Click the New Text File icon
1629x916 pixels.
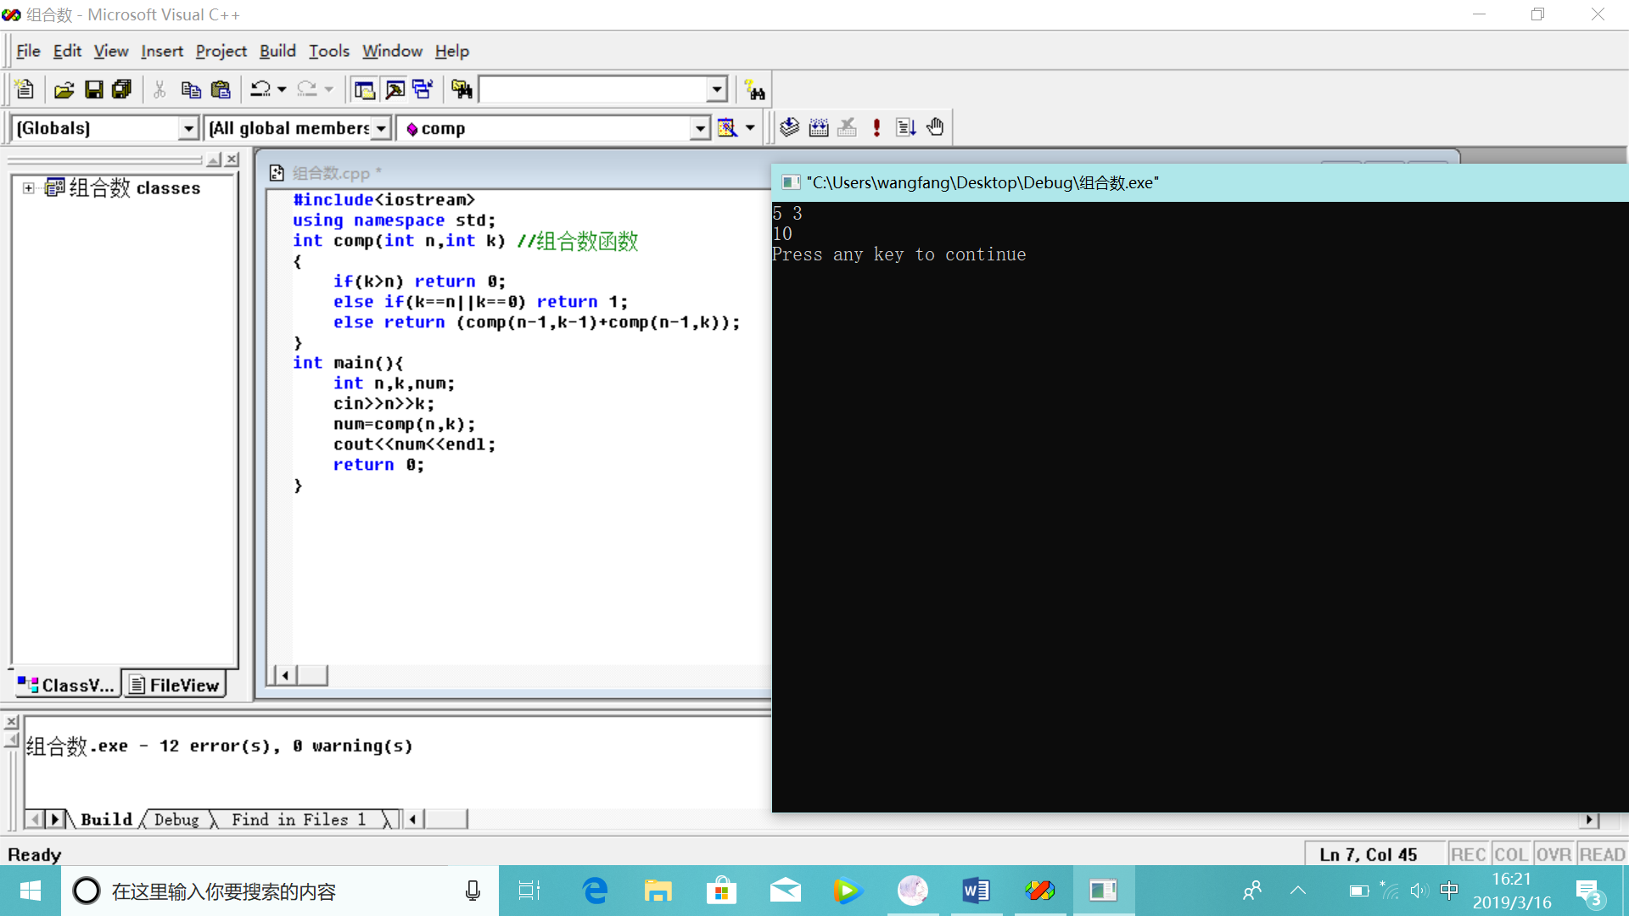(x=24, y=89)
